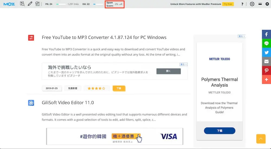This screenshot has width=271, height=149.
Task: Click Unlock More Features with MozBar Premium text
Action: tap(196, 4)
